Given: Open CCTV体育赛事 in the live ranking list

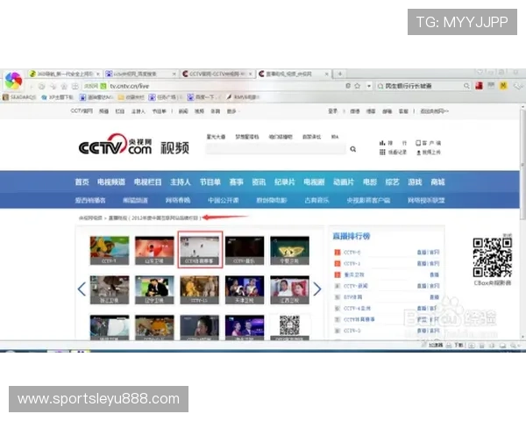Looking at the screenshot, I should coord(359,319).
